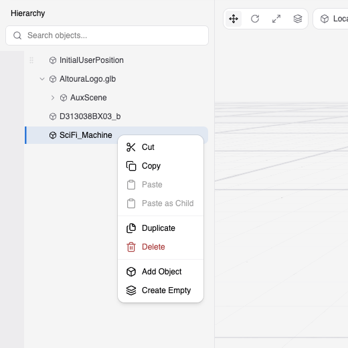Click the cube icon of AltouraLogo.glb

pos(53,79)
